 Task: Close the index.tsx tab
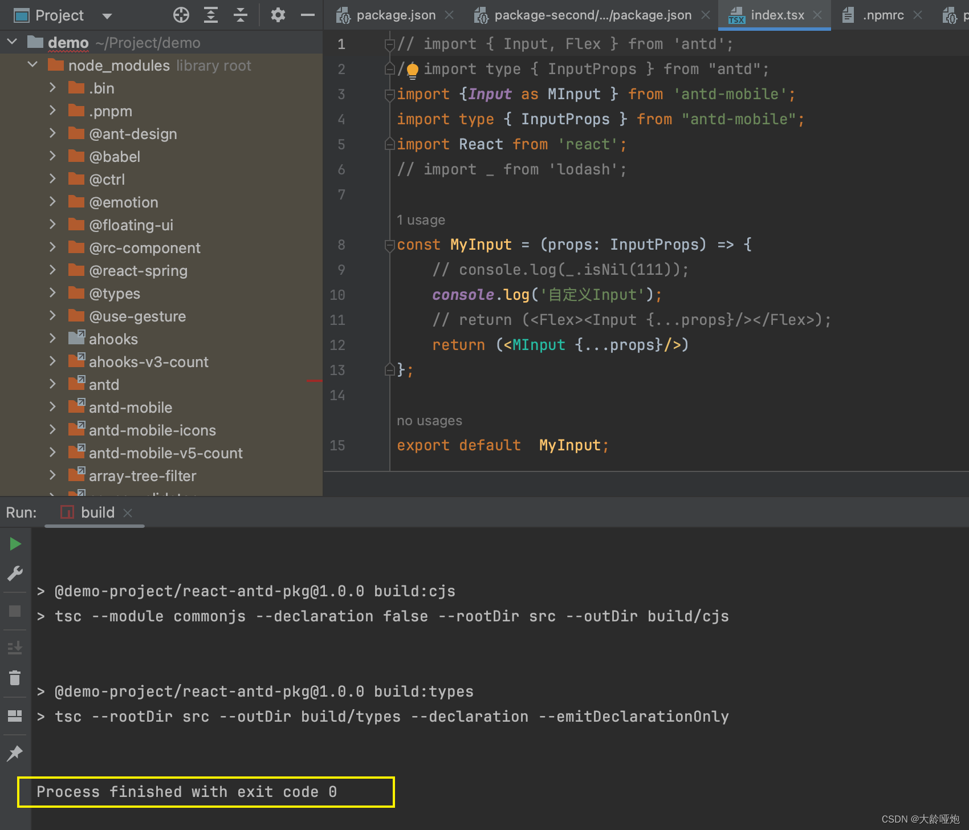(x=817, y=15)
